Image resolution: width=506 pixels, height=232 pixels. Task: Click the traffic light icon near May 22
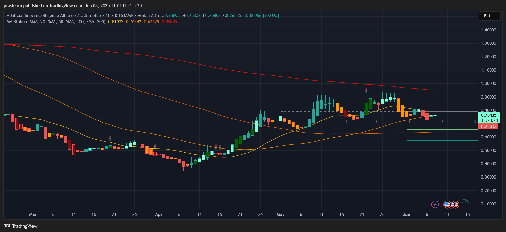tap(366, 91)
